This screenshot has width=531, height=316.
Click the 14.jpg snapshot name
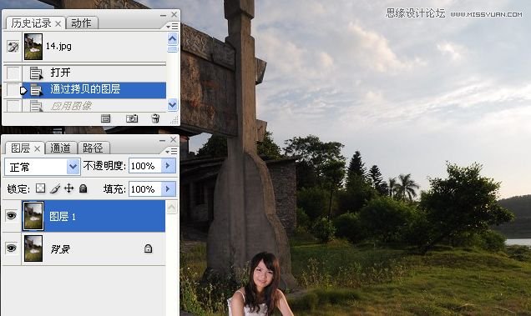click(x=58, y=46)
